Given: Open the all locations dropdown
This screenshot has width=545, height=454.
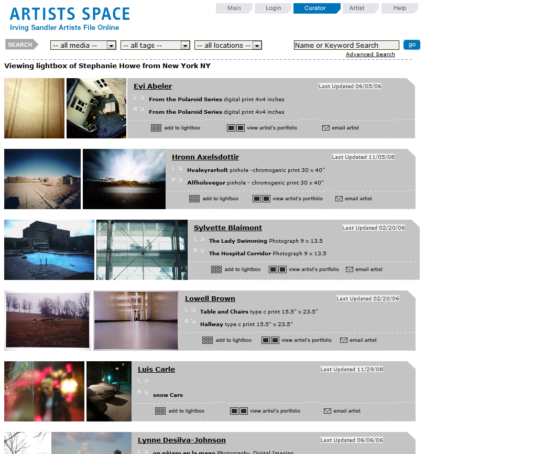Looking at the screenshot, I should (228, 46).
